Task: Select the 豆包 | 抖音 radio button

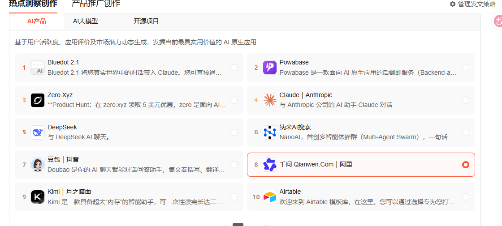Action: point(234,165)
